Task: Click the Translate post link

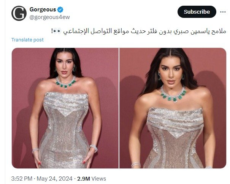Action: [x=27, y=40]
